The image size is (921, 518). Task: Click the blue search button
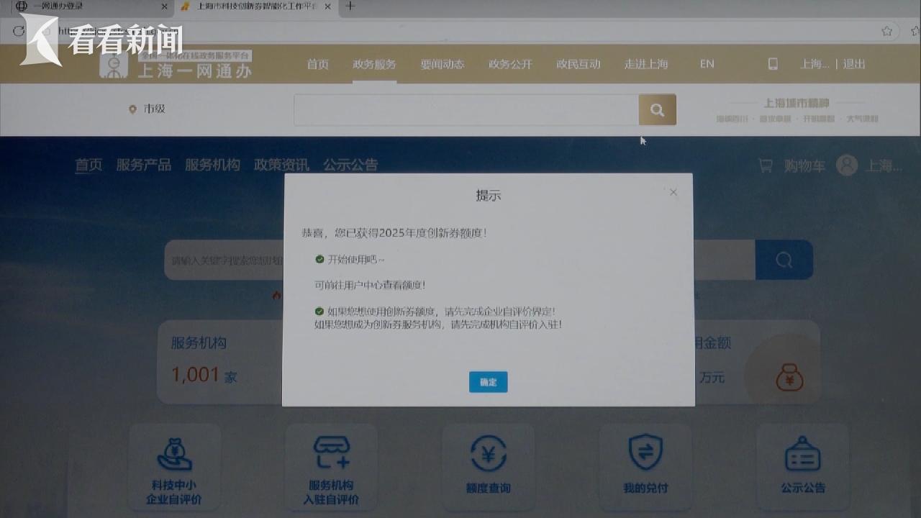784,260
